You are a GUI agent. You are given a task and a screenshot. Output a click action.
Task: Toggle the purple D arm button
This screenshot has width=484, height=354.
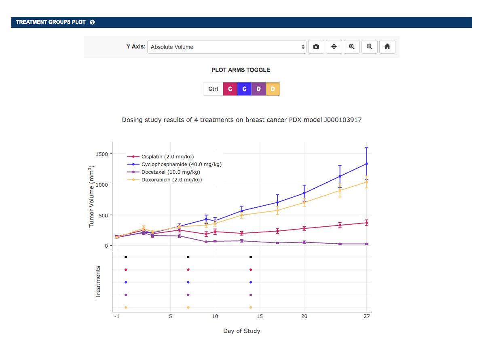coord(259,89)
